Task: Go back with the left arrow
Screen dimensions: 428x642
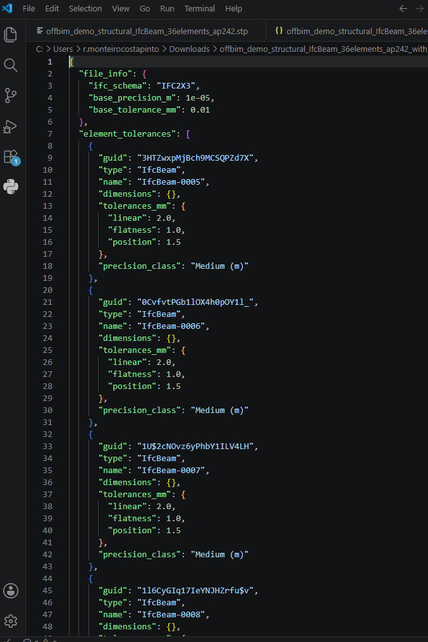Action: 403,9
